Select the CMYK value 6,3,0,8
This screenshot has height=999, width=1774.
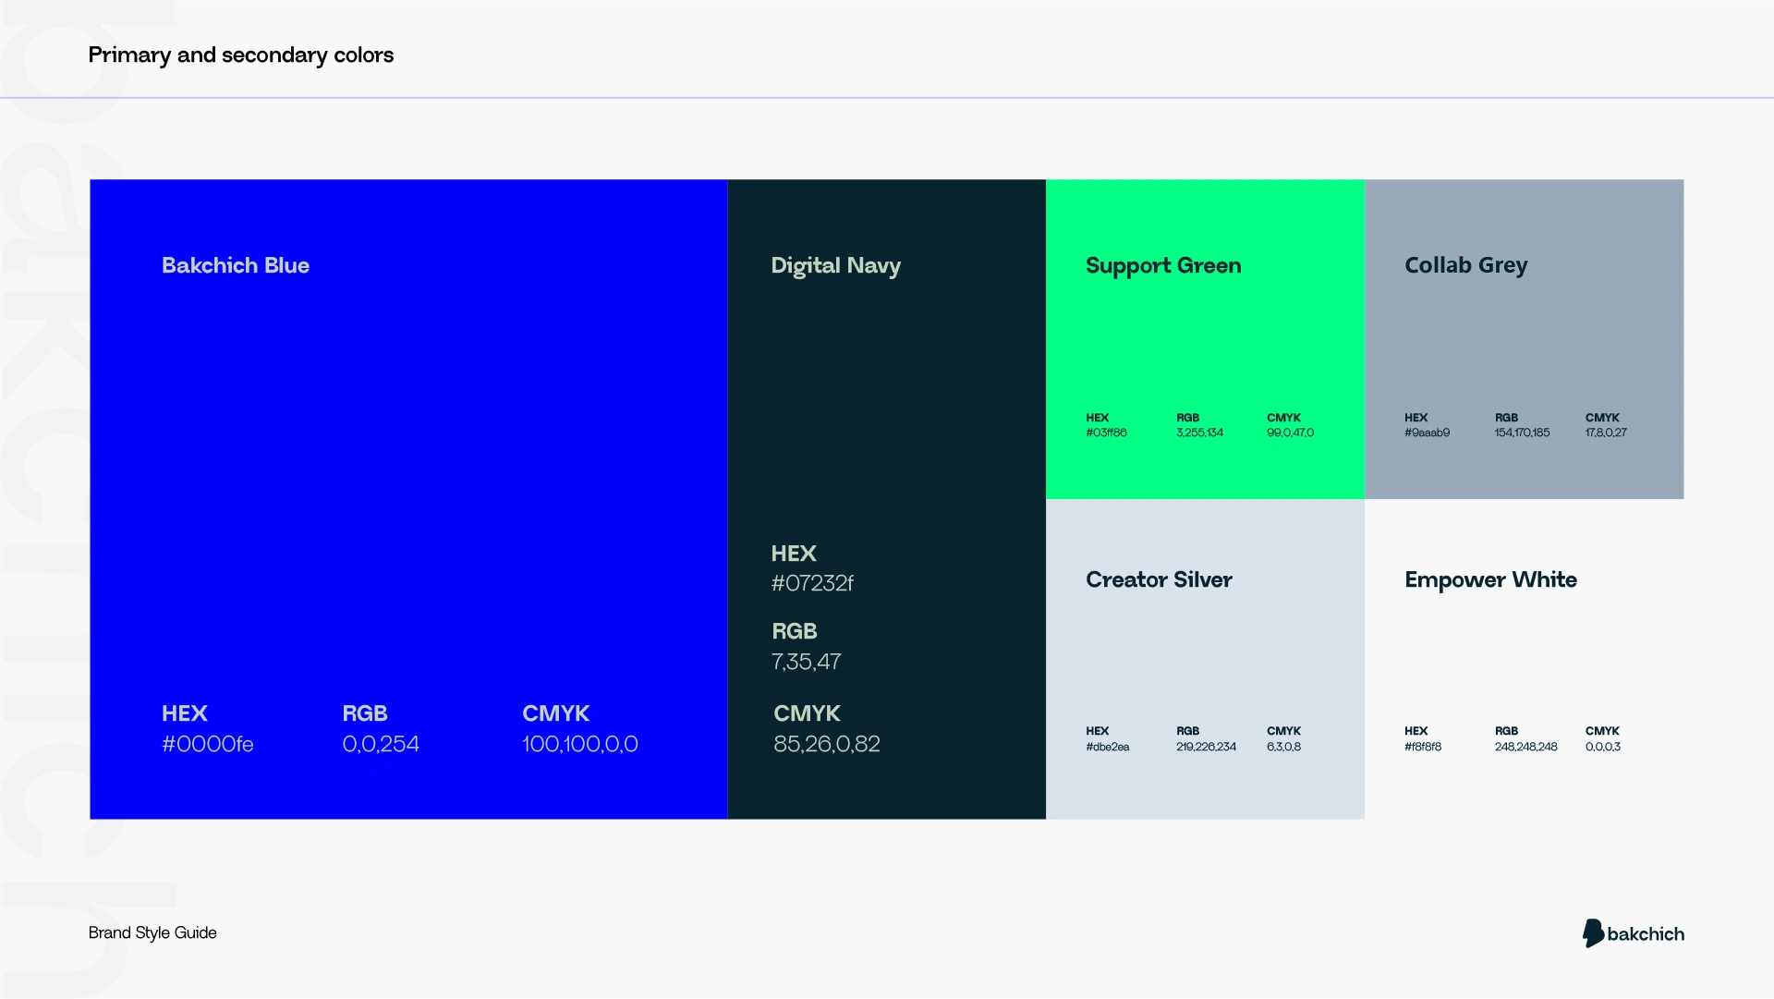click(1283, 747)
